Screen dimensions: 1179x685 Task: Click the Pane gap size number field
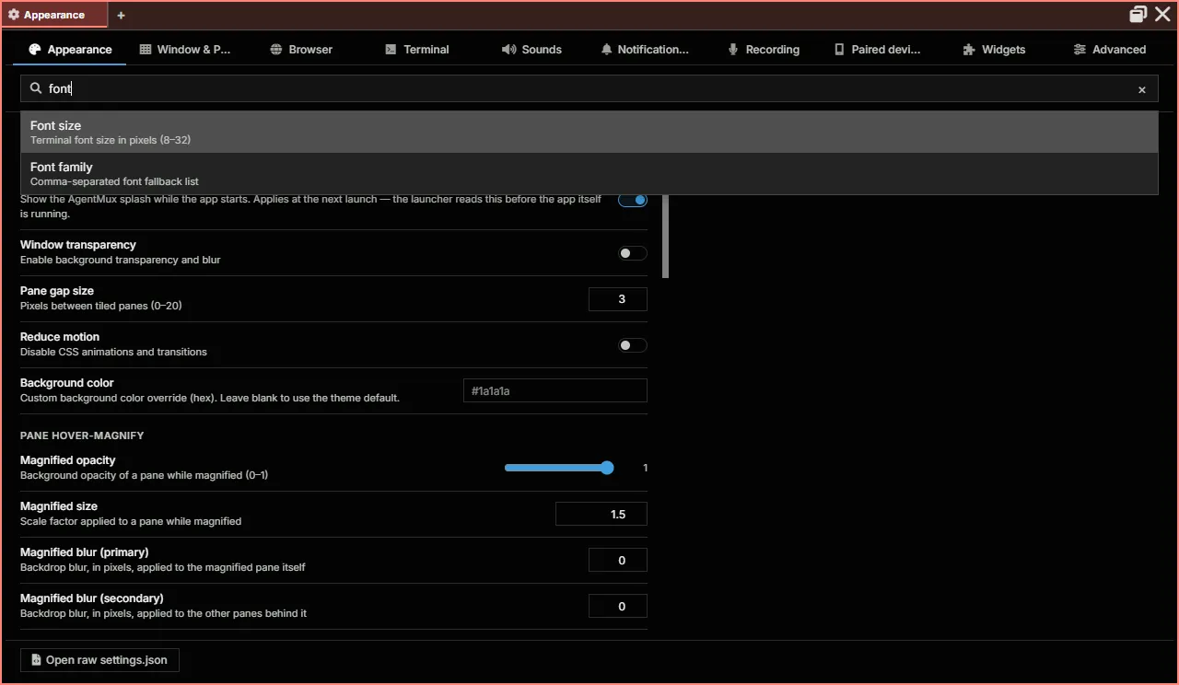coord(618,299)
